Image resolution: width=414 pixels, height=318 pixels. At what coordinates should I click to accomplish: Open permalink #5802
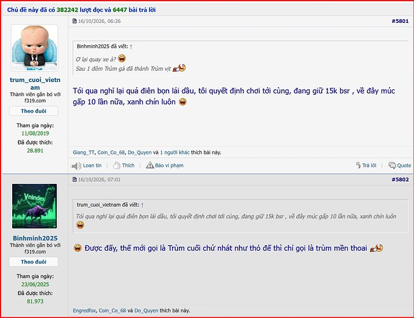click(x=400, y=179)
